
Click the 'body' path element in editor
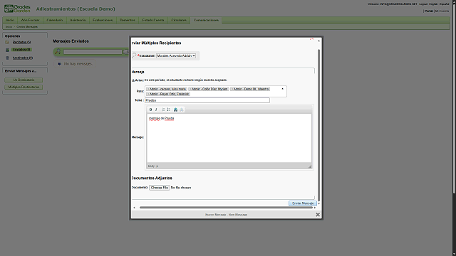coord(151,166)
